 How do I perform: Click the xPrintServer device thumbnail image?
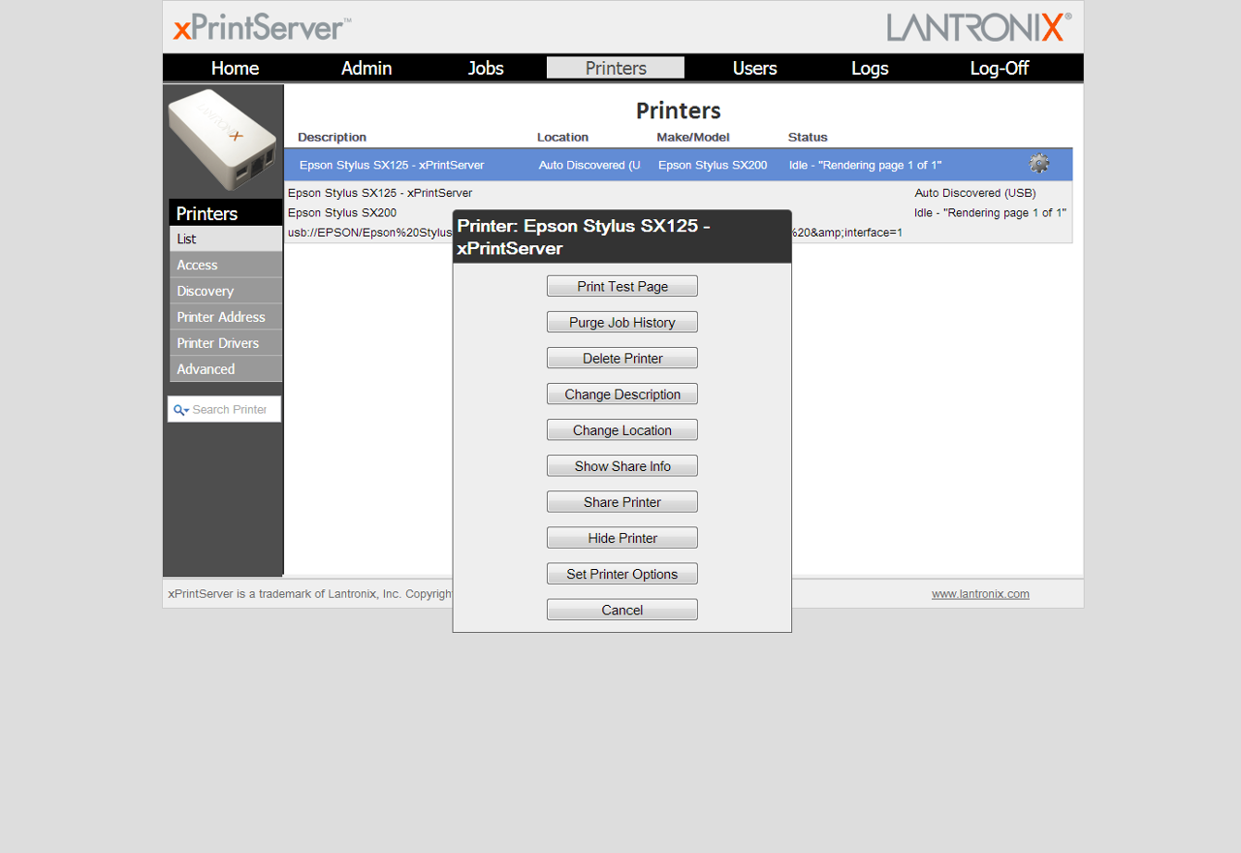coord(223,140)
